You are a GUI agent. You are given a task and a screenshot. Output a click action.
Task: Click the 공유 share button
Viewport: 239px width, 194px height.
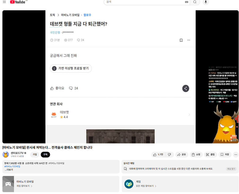click(x=182, y=155)
